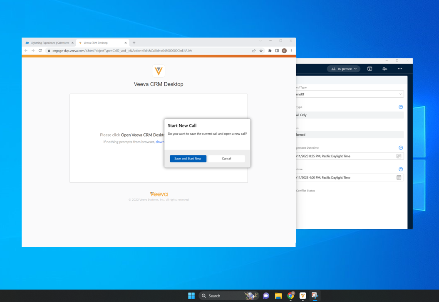Click the Save and Start New button
The image size is (439, 302).
coord(188,159)
